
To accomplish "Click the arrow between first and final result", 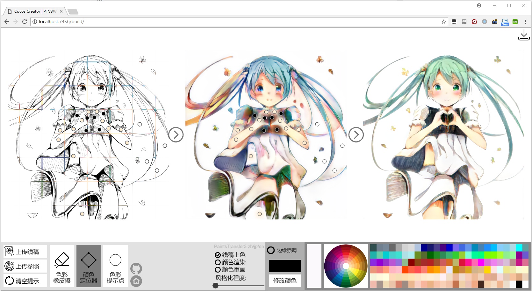I will coord(356,135).
